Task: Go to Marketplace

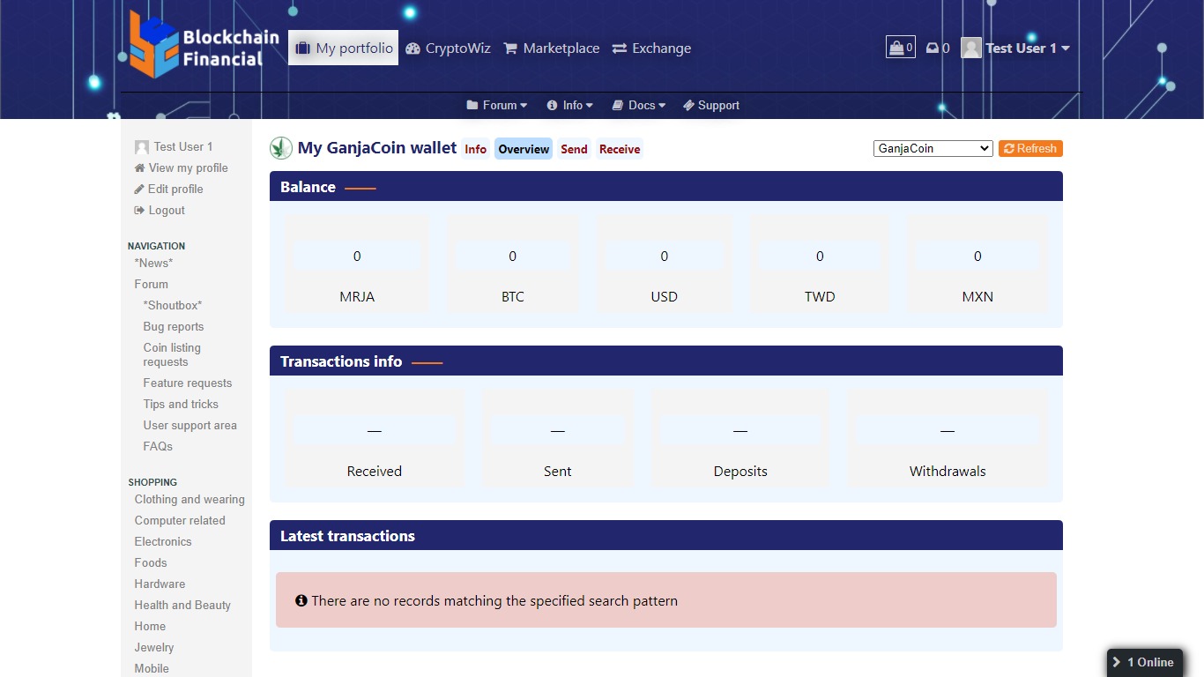Action: pos(551,48)
